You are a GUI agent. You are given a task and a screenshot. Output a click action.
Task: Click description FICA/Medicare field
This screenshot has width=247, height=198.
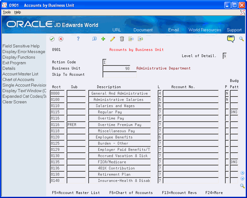click(x=119, y=162)
